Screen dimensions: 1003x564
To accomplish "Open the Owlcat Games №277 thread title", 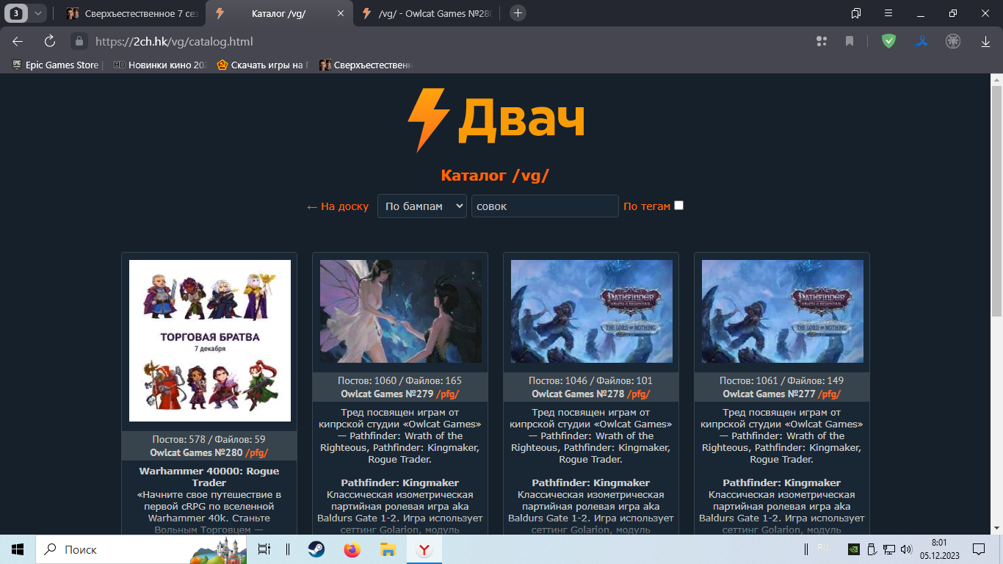I will [x=769, y=394].
